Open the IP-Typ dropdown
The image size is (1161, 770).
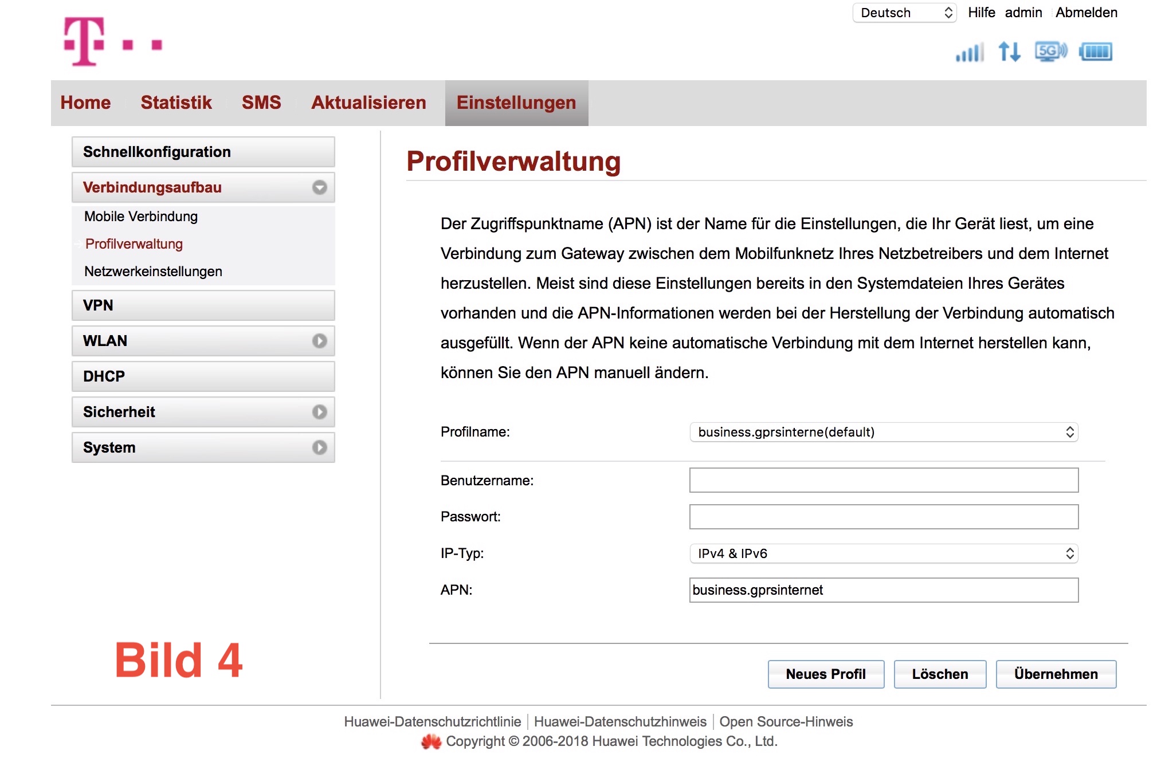pos(884,553)
